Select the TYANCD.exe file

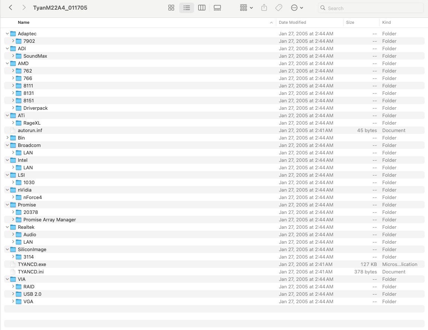point(214,264)
